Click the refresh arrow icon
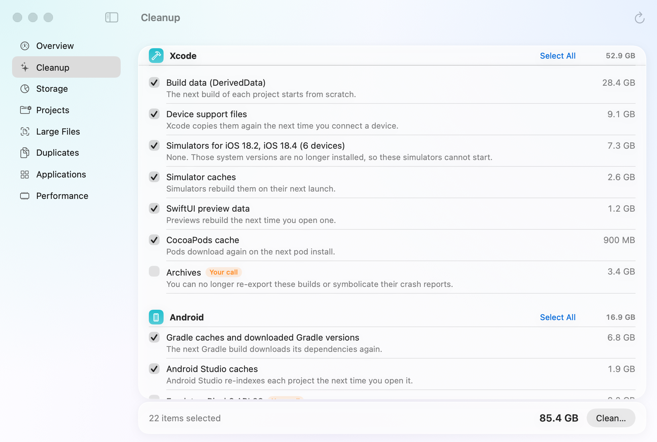The width and height of the screenshot is (657, 442). (640, 18)
